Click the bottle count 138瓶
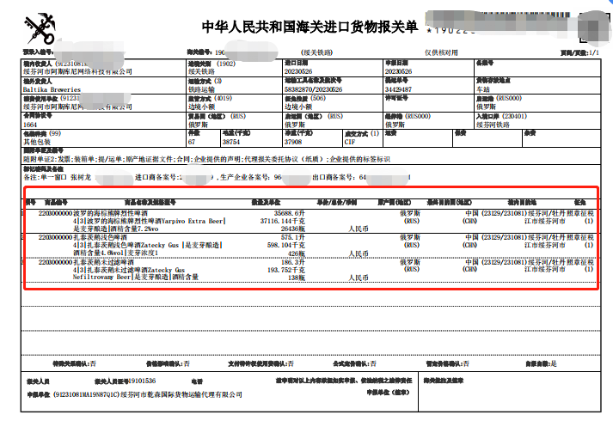Viewport: 613px width, 421px height. click(297, 278)
